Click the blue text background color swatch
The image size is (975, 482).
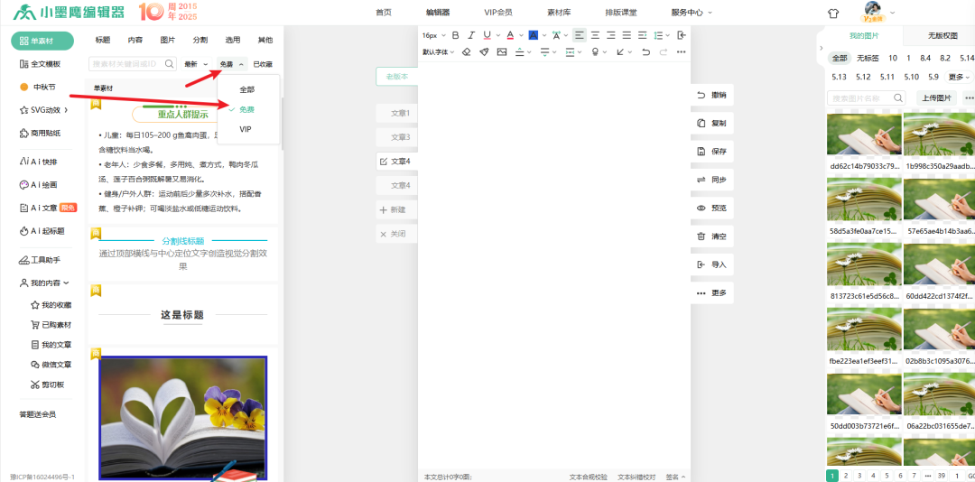[x=533, y=35]
